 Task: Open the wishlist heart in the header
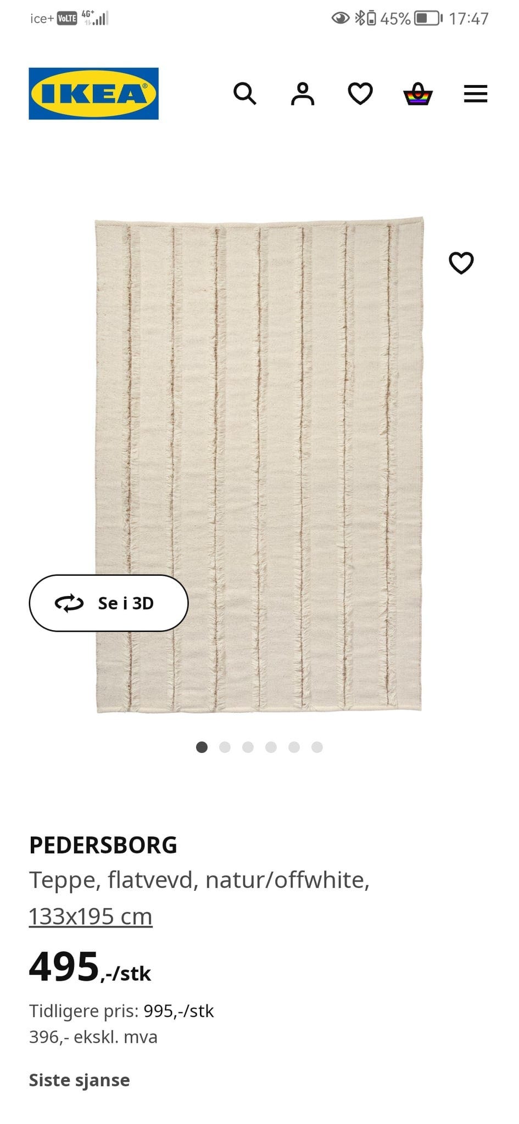[360, 94]
